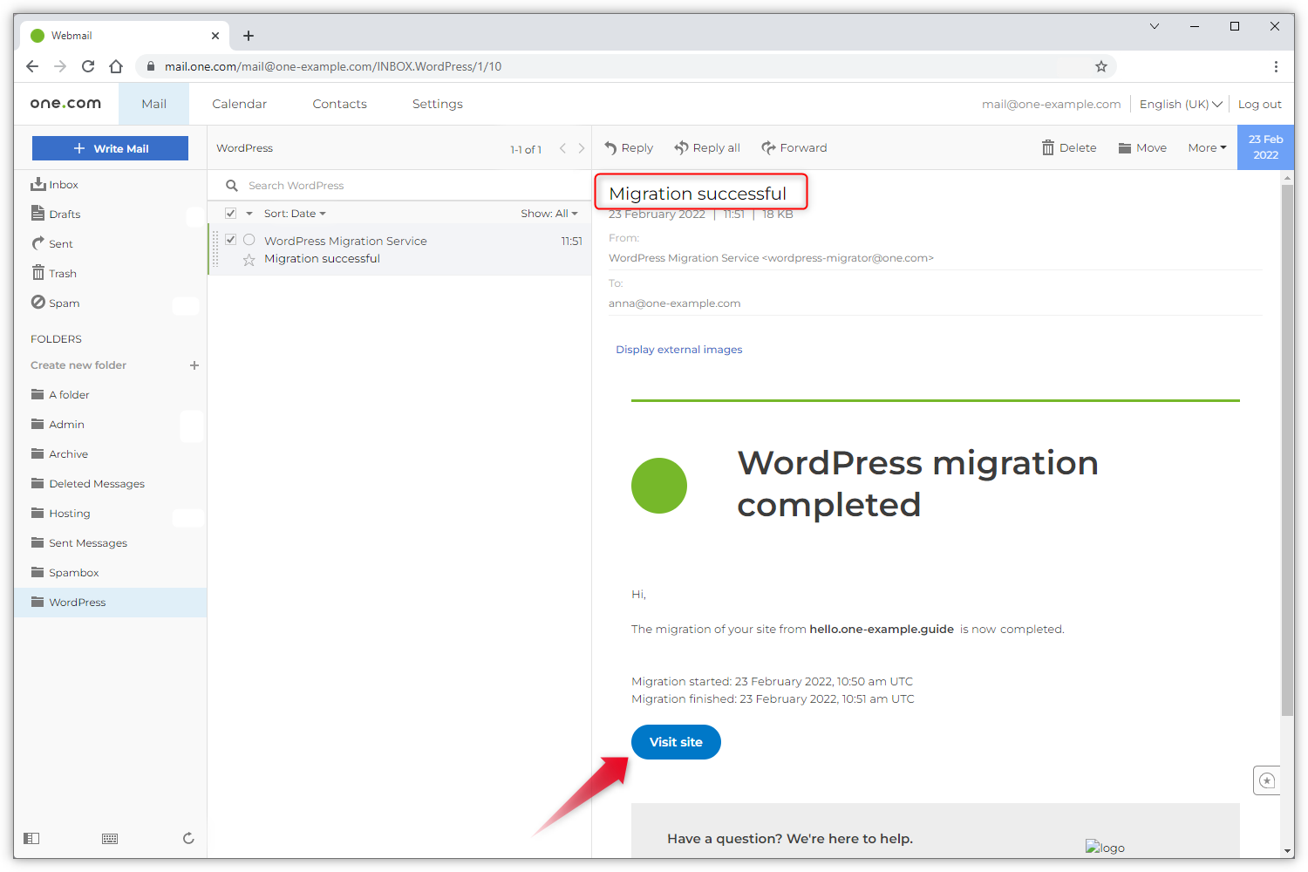Star the Migration successful message
The image size is (1308, 872).
click(249, 258)
